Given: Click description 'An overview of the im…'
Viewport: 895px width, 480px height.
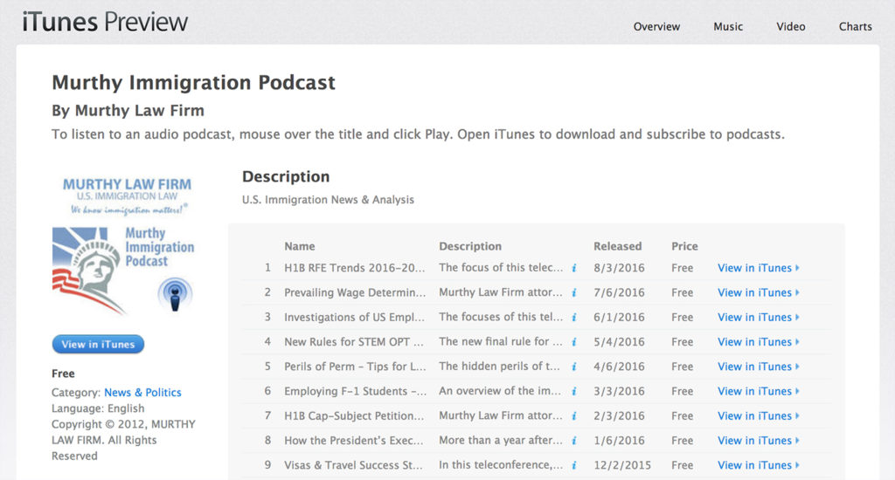Looking at the screenshot, I should pyautogui.click(x=499, y=390).
